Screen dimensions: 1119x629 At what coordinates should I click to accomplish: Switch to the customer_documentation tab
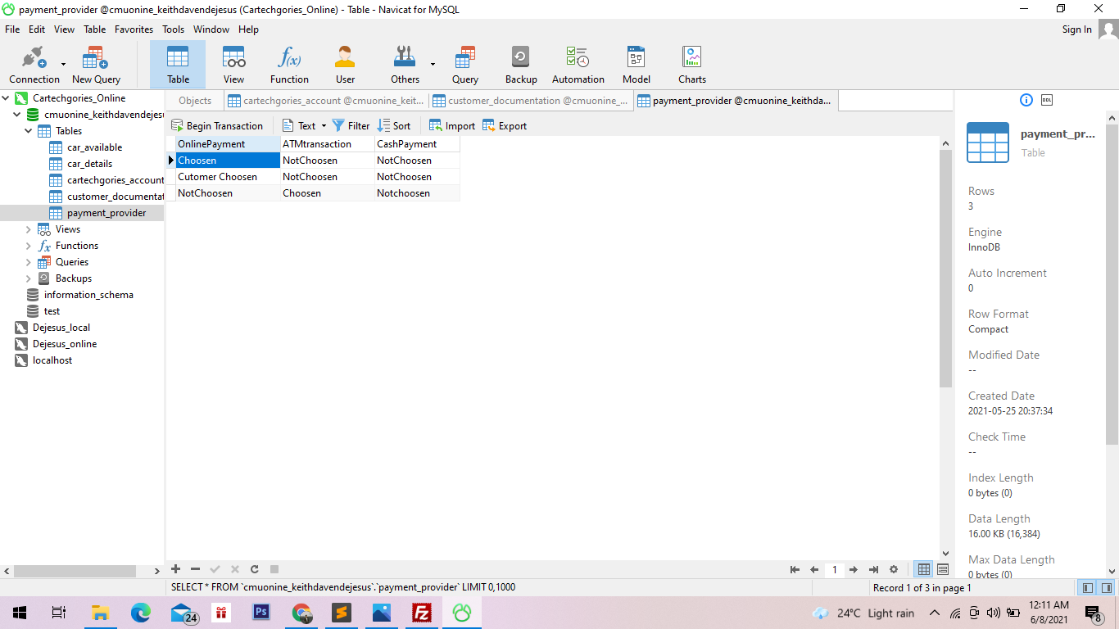click(x=531, y=101)
